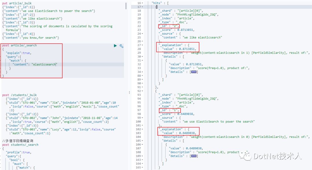Click the "_type" : "_doc" line 96
This screenshot has height=170, width=312.
pos(173,106)
